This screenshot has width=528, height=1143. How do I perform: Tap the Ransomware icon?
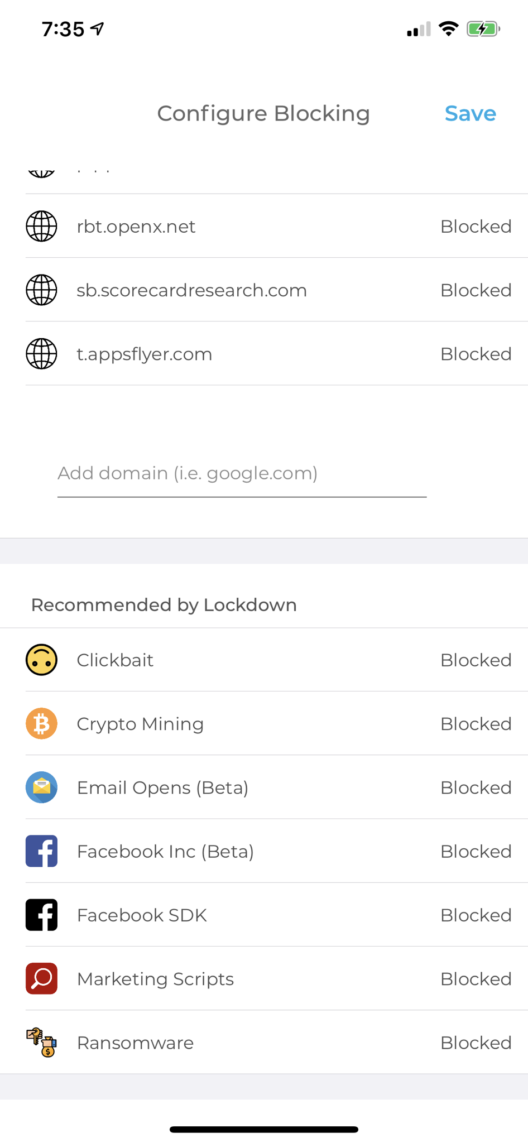tap(41, 1043)
